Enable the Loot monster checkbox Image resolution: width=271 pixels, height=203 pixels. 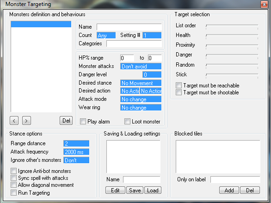click(127, 122)
